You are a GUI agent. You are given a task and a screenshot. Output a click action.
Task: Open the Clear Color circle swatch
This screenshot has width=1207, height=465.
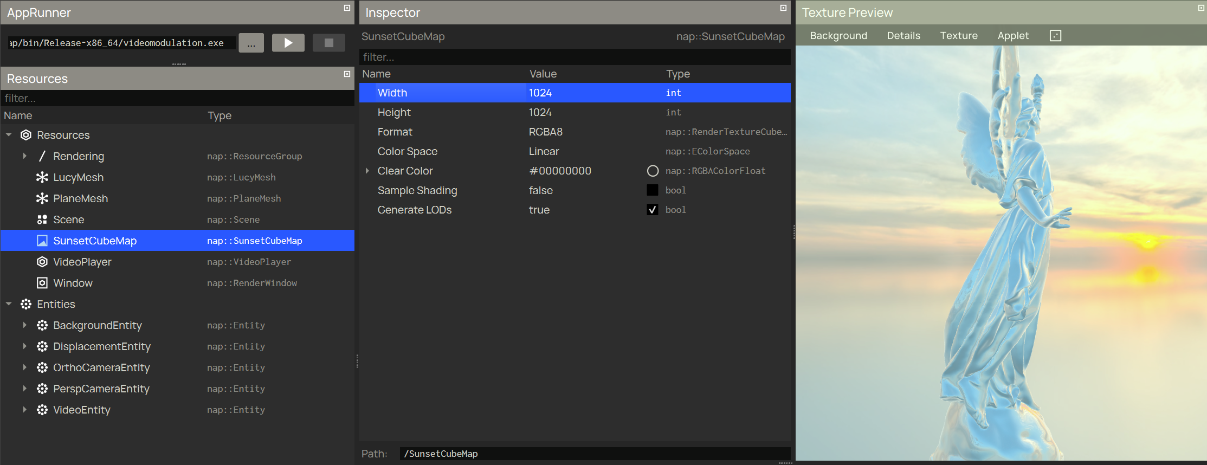point(653,171)
